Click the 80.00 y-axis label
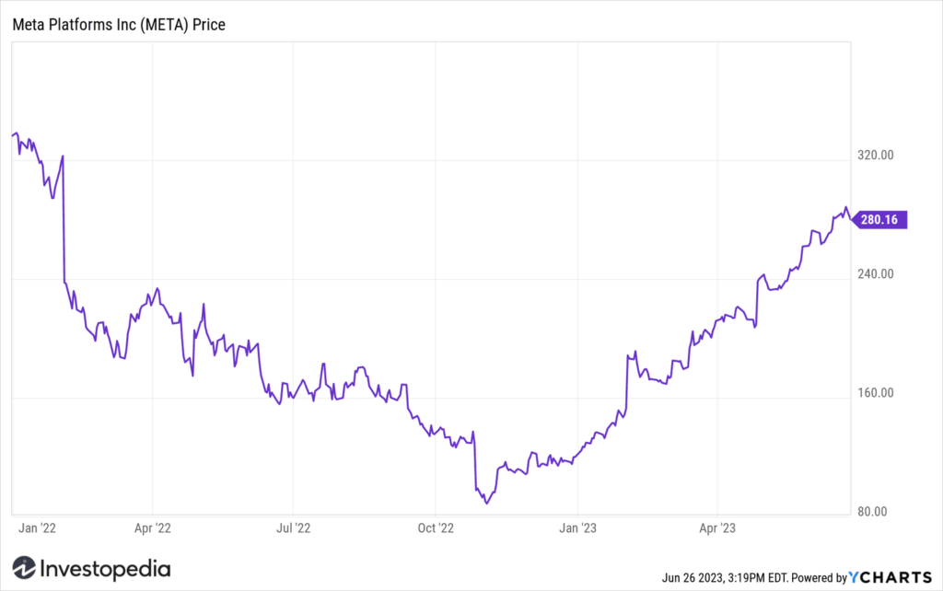 coord(872,512)
